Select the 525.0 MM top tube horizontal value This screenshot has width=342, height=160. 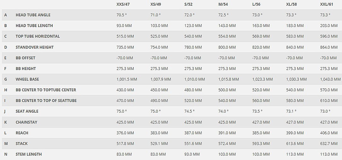[x=159, y=36]
